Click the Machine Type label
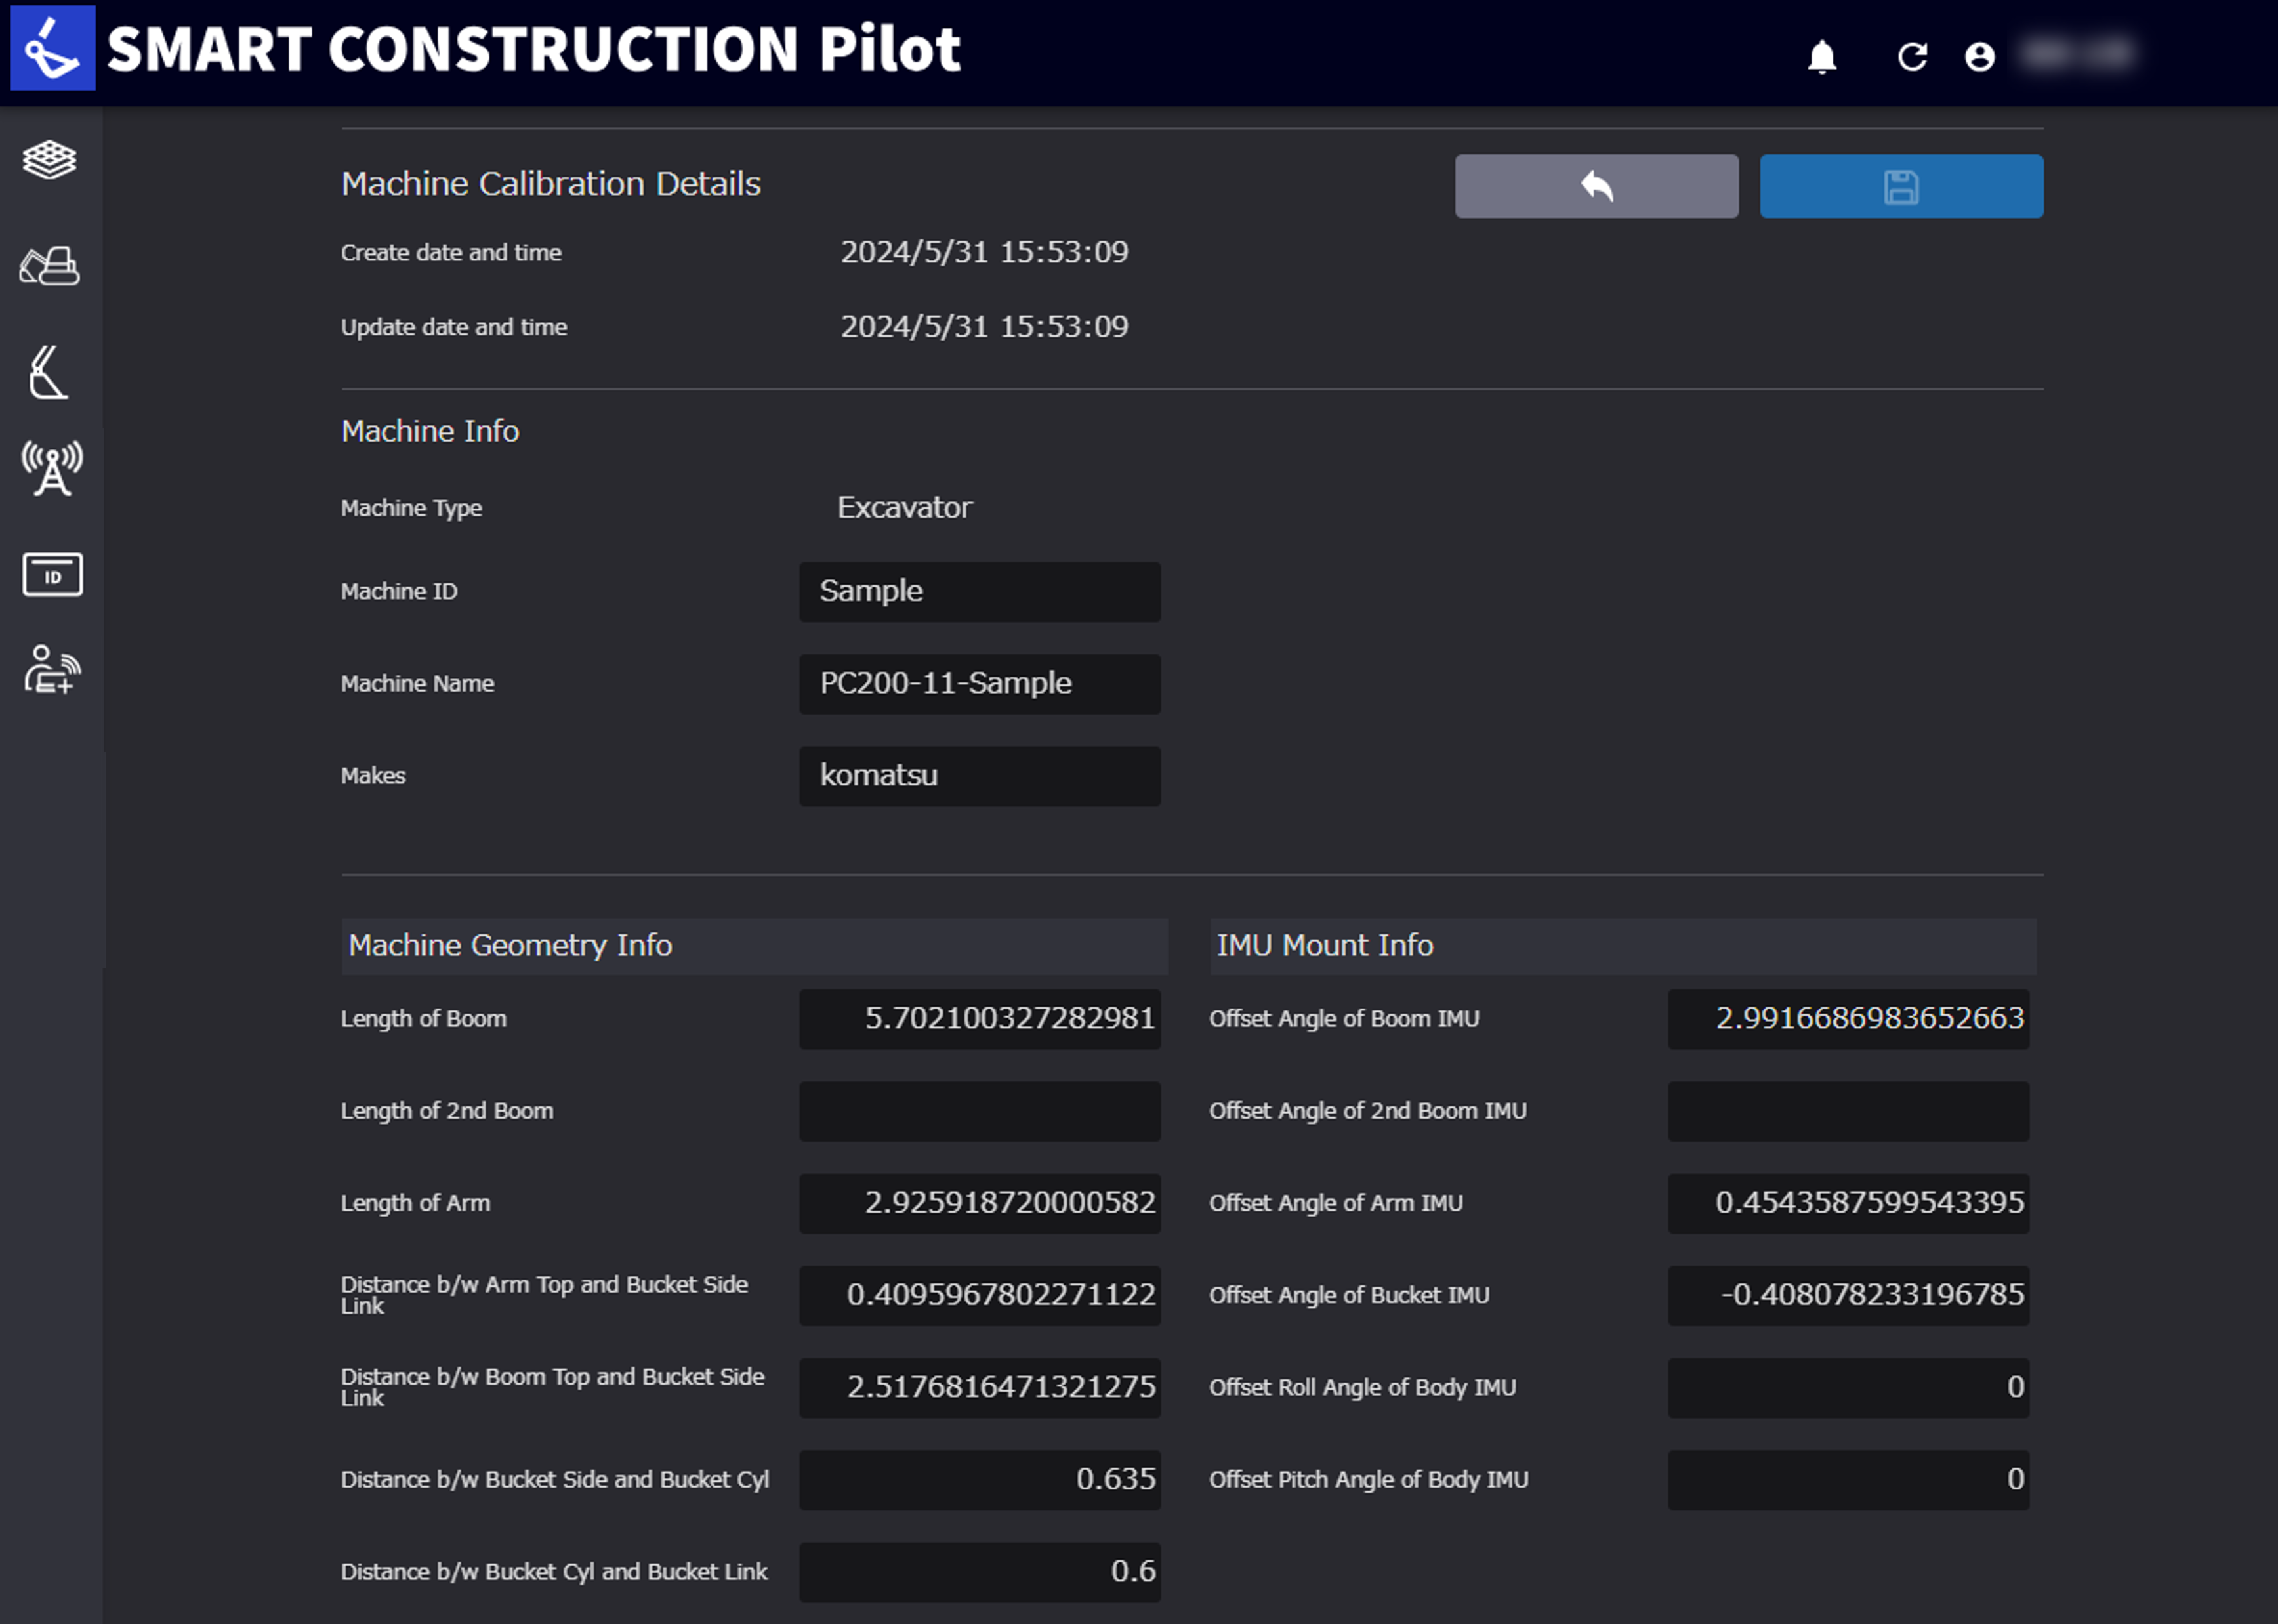Screen dimensions: 2278x1624 [x=411, y=508]
